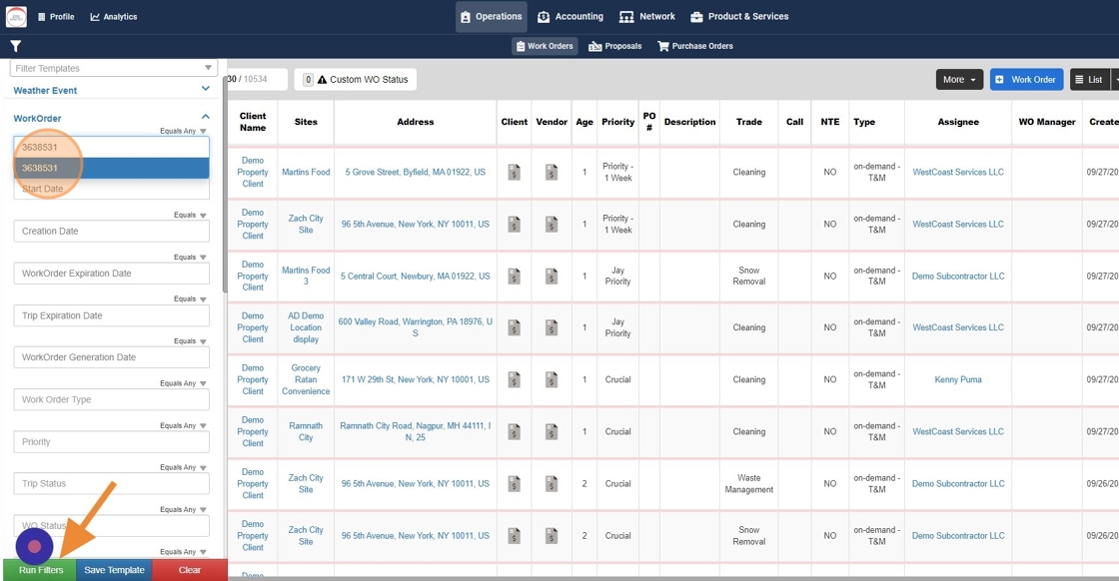Click the Vendor invoice icon for Ramnath City

coord(552,432)
